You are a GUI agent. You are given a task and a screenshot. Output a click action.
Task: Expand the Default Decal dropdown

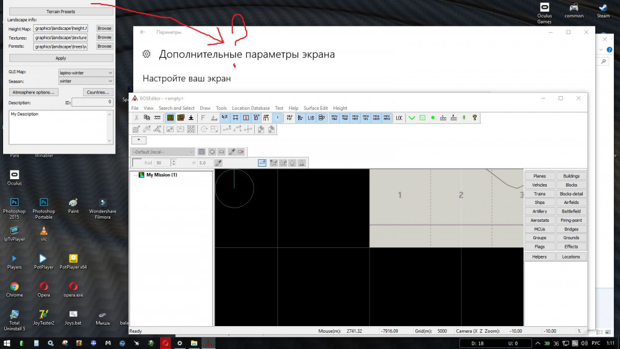[163, 151]
